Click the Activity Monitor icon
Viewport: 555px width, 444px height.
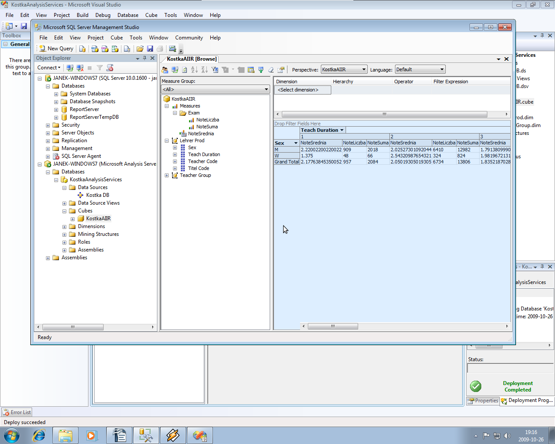point(173,49)
